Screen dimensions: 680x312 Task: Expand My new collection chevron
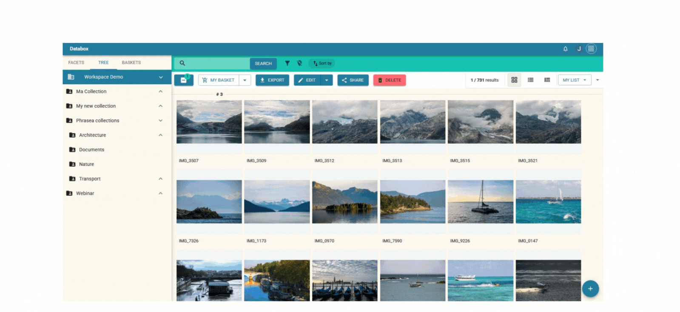[161, 106]
